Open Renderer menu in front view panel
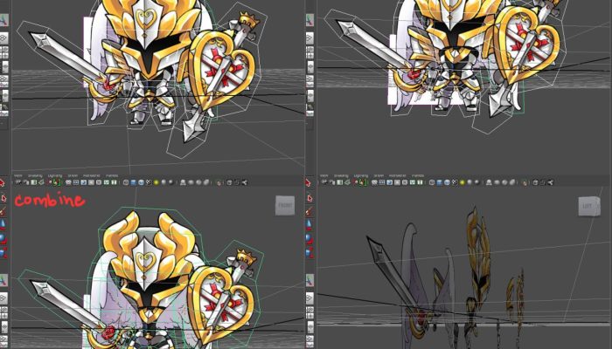 tap(92, 175)
